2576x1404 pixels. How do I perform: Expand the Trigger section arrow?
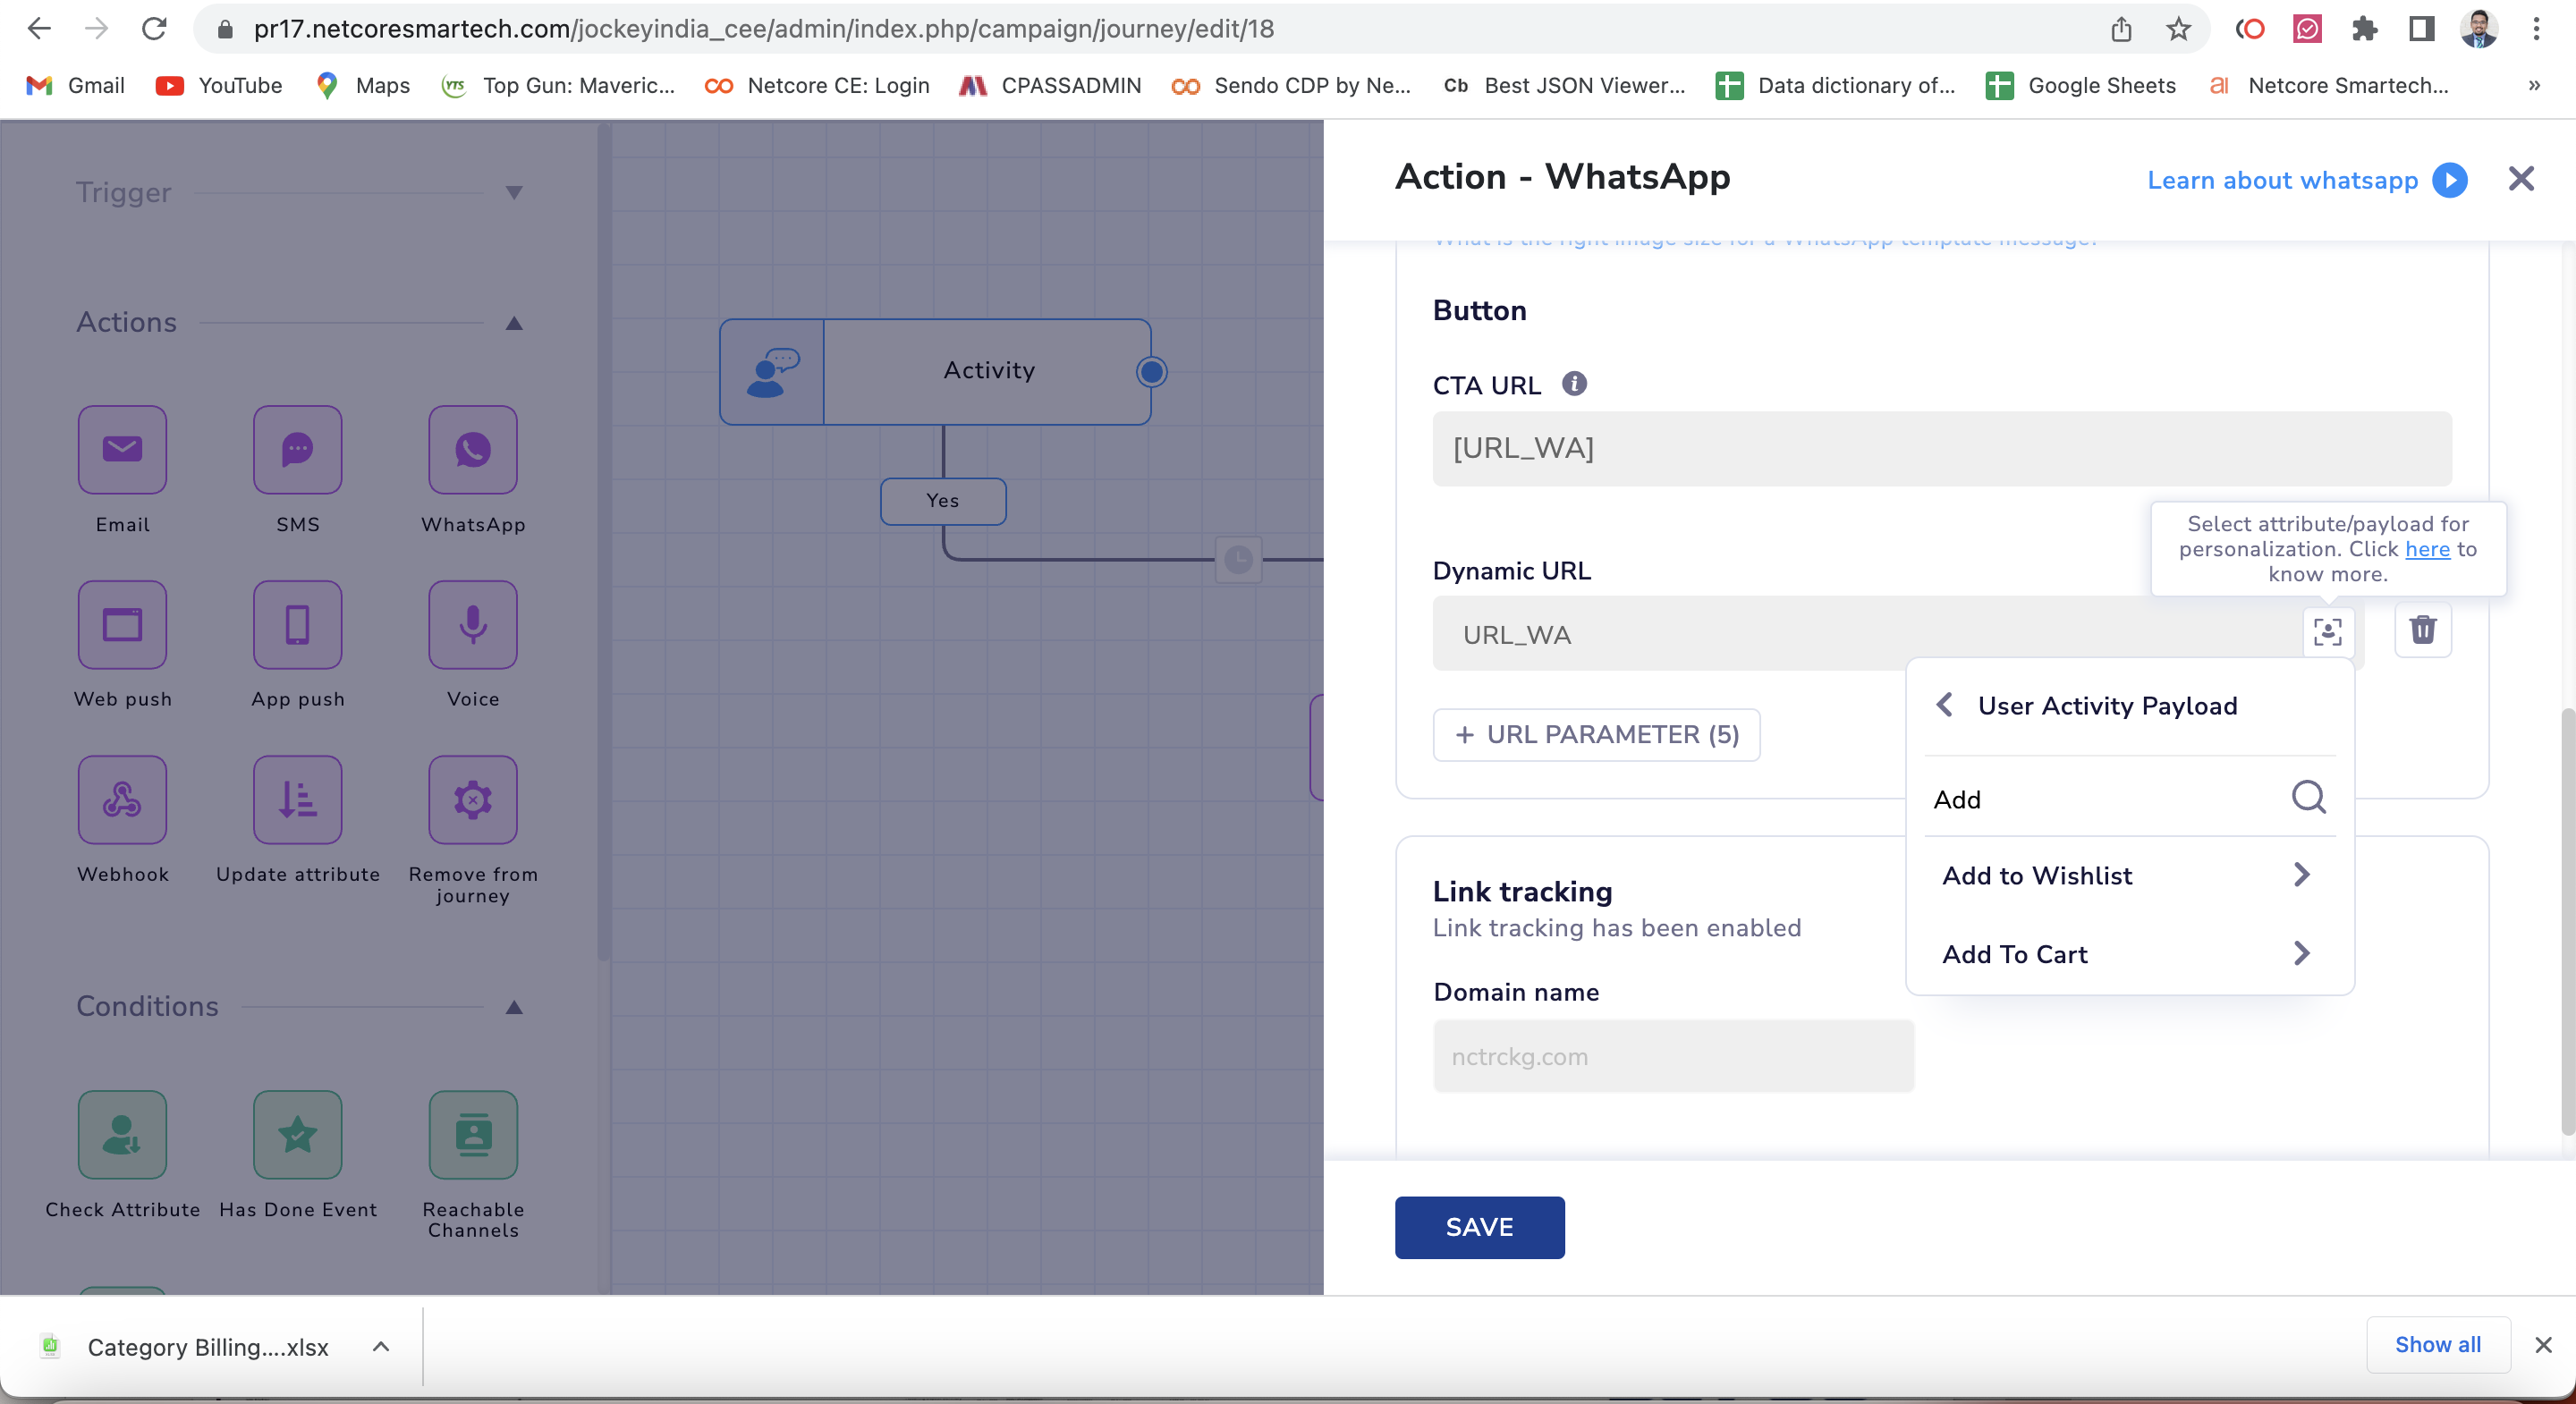point(514,192)
